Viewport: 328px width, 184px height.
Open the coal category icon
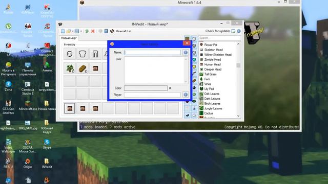point(194,87)
